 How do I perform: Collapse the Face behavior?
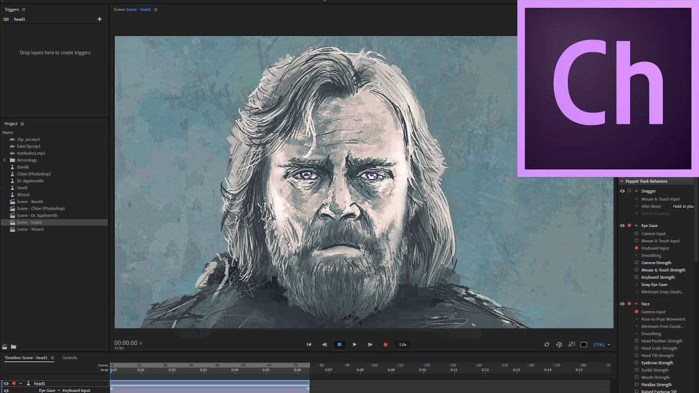click(x=636, y=303)
